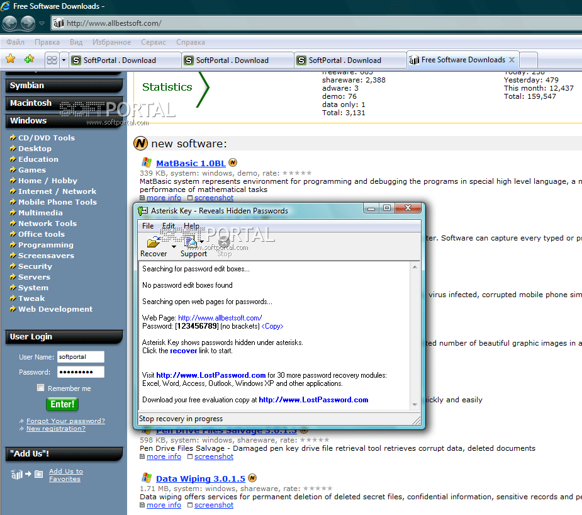The width and height of the screenshot is (582, 515).
Task: Click the Add Us to Favorites link
Action: point(65,475)
